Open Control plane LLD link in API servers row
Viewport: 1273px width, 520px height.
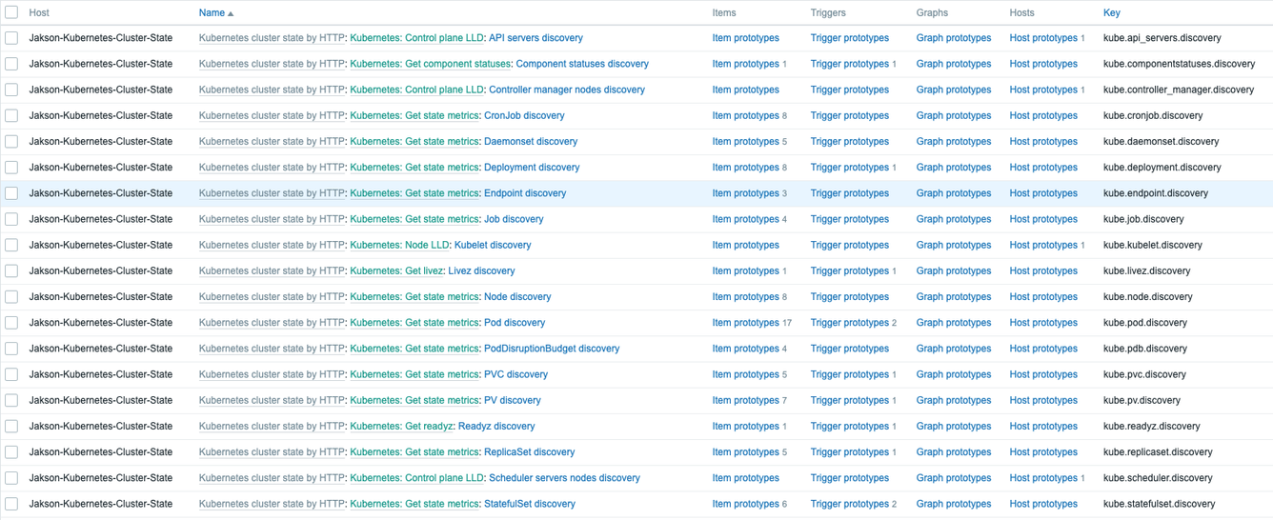pyautogui.click(x=416, y=38)
